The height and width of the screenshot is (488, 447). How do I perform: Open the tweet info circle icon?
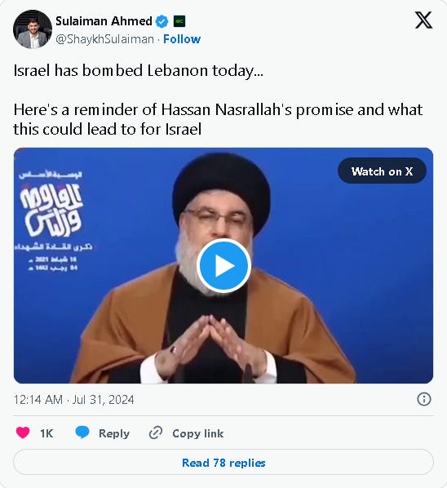pos(424,399)
